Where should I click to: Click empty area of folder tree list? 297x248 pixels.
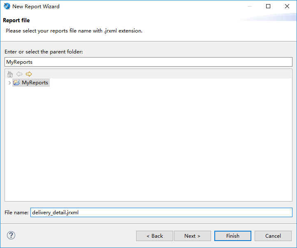(148, 144)
